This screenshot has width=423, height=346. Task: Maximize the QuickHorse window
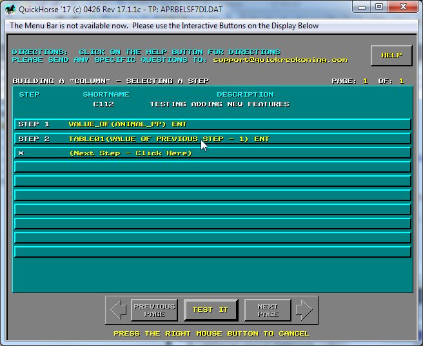coord(379,7)
